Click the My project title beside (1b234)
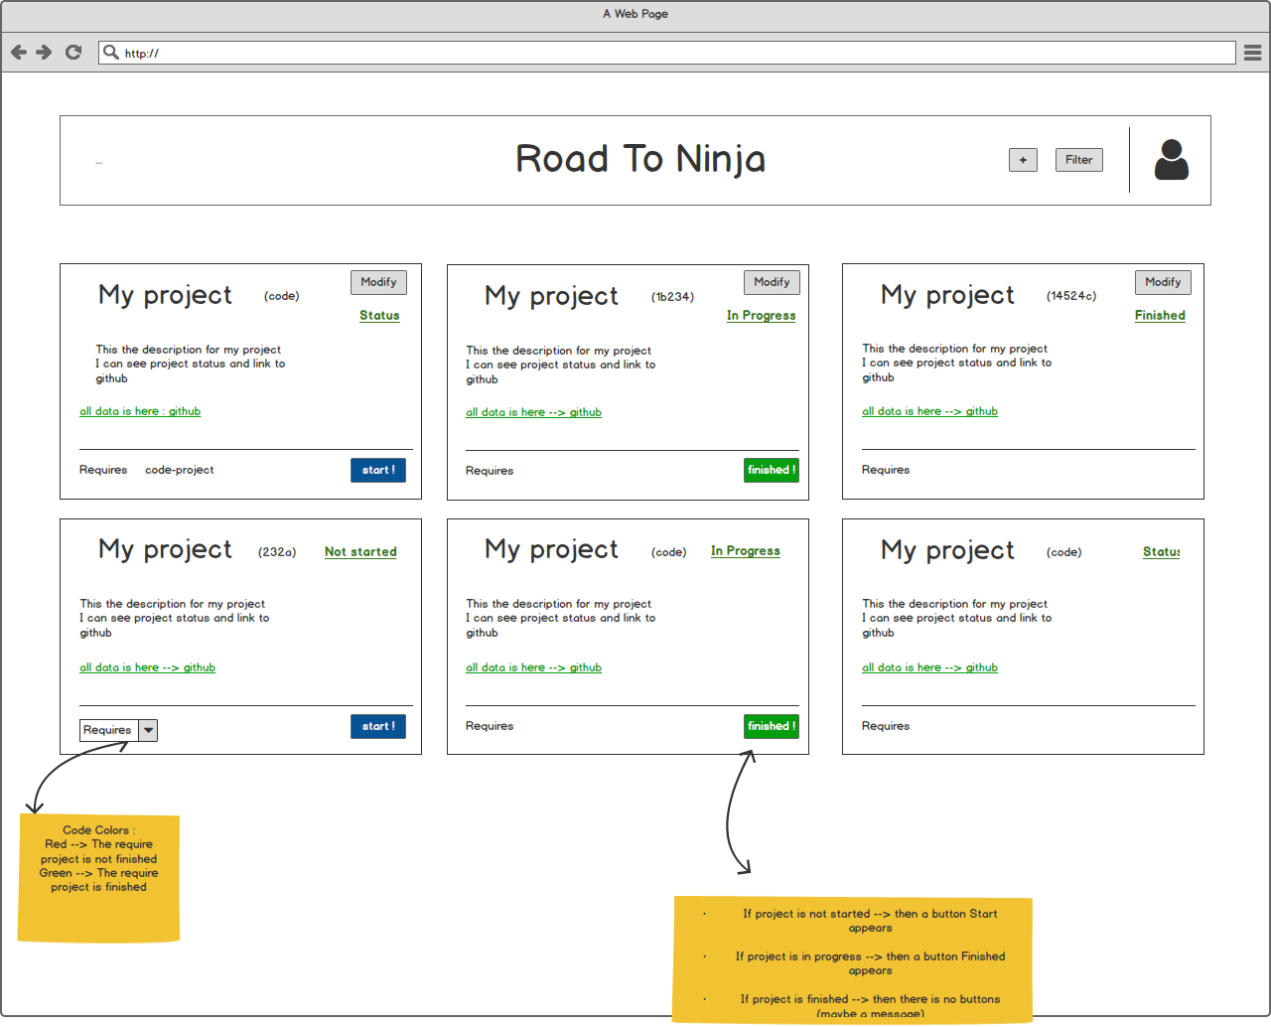Viewport: 1271px width, 1027px height. [x=551, y=296]
